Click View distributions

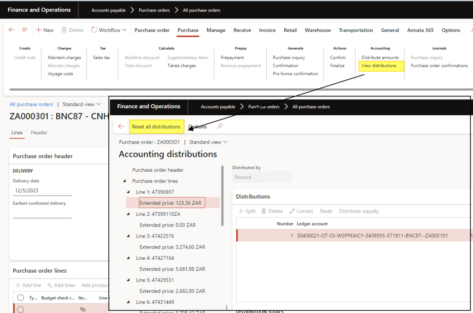point(379,66)
